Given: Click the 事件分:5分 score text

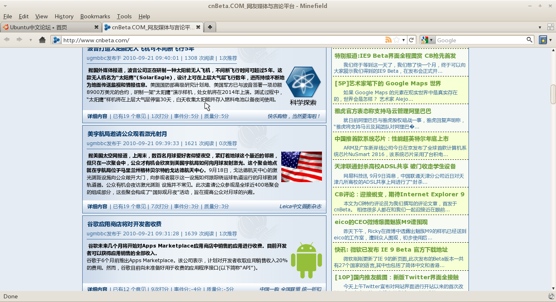Looking at the screenshot, I should [x=186, y=116].
